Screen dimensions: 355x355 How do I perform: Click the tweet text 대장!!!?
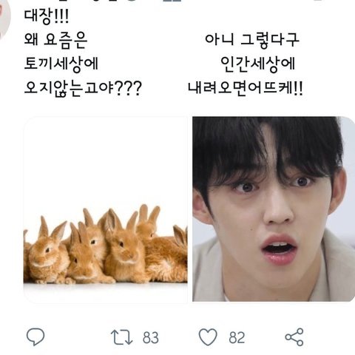pos(47,17)
